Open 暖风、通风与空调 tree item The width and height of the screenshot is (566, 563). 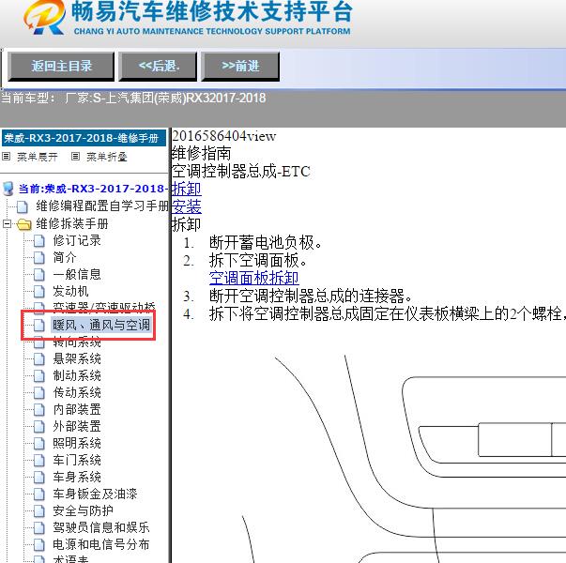point(101,325)
